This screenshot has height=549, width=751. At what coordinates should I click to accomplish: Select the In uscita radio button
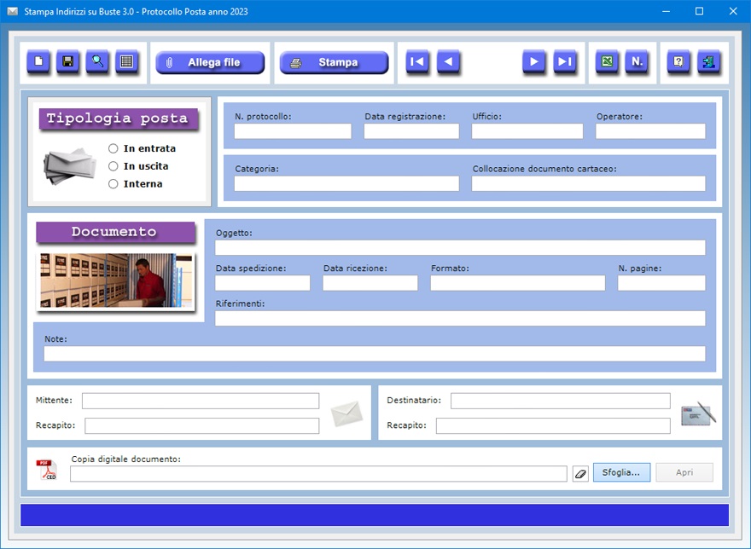pos(113,166)
